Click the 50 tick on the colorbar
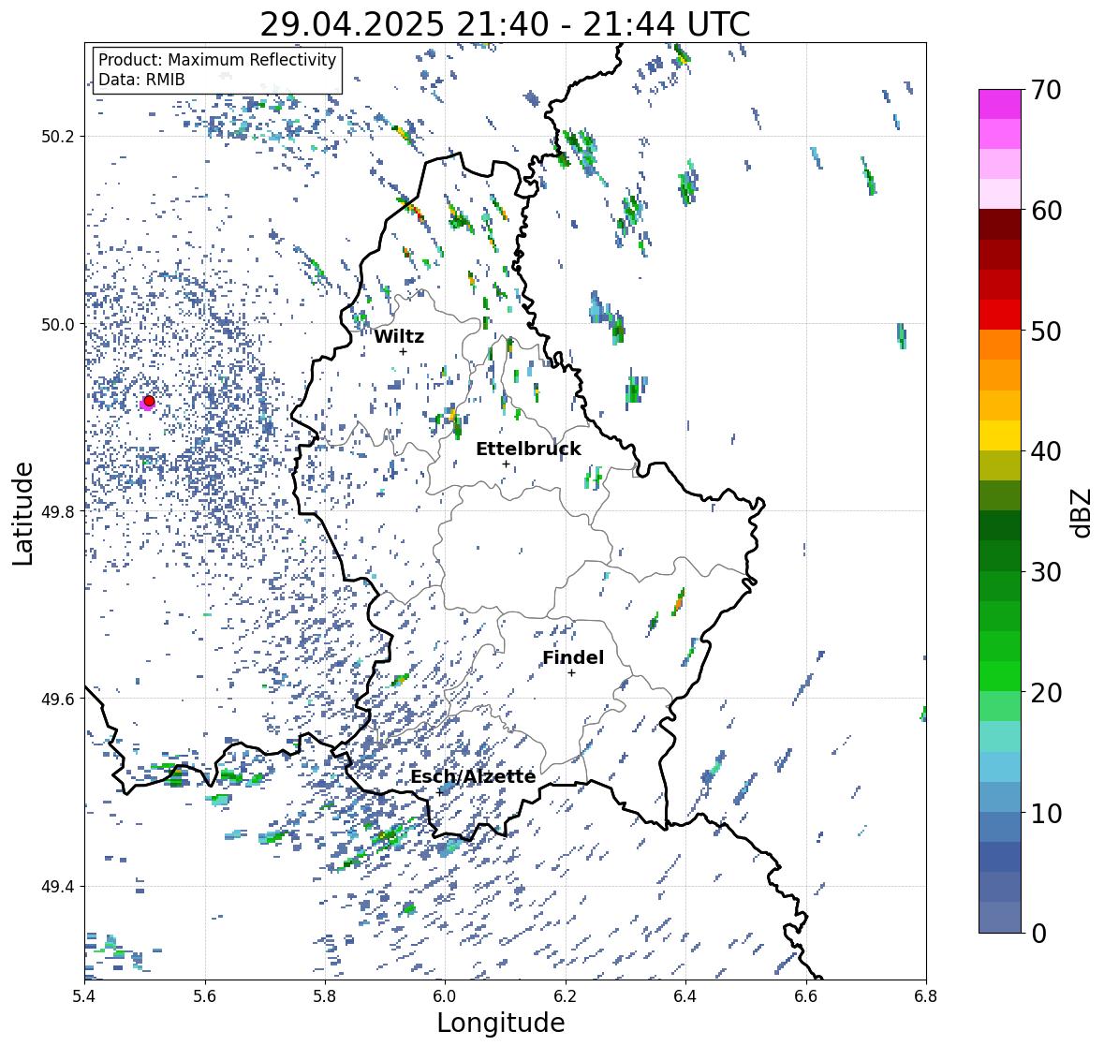The image size is (1104, 1046). pyautogui.click(x=1046, y=331)
